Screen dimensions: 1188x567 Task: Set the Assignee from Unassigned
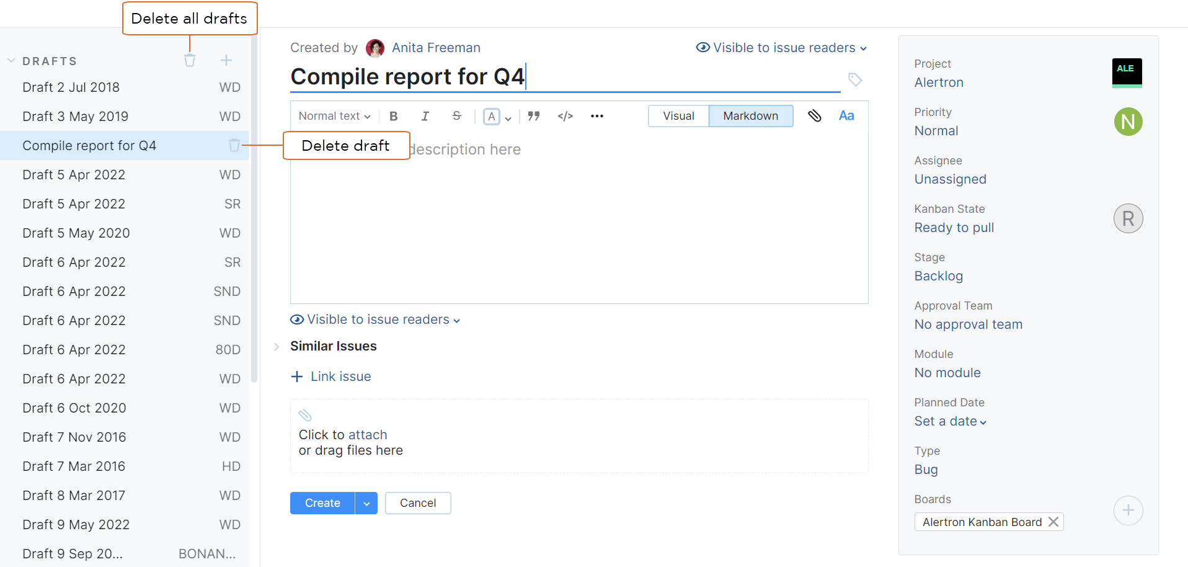click(950, 179)
